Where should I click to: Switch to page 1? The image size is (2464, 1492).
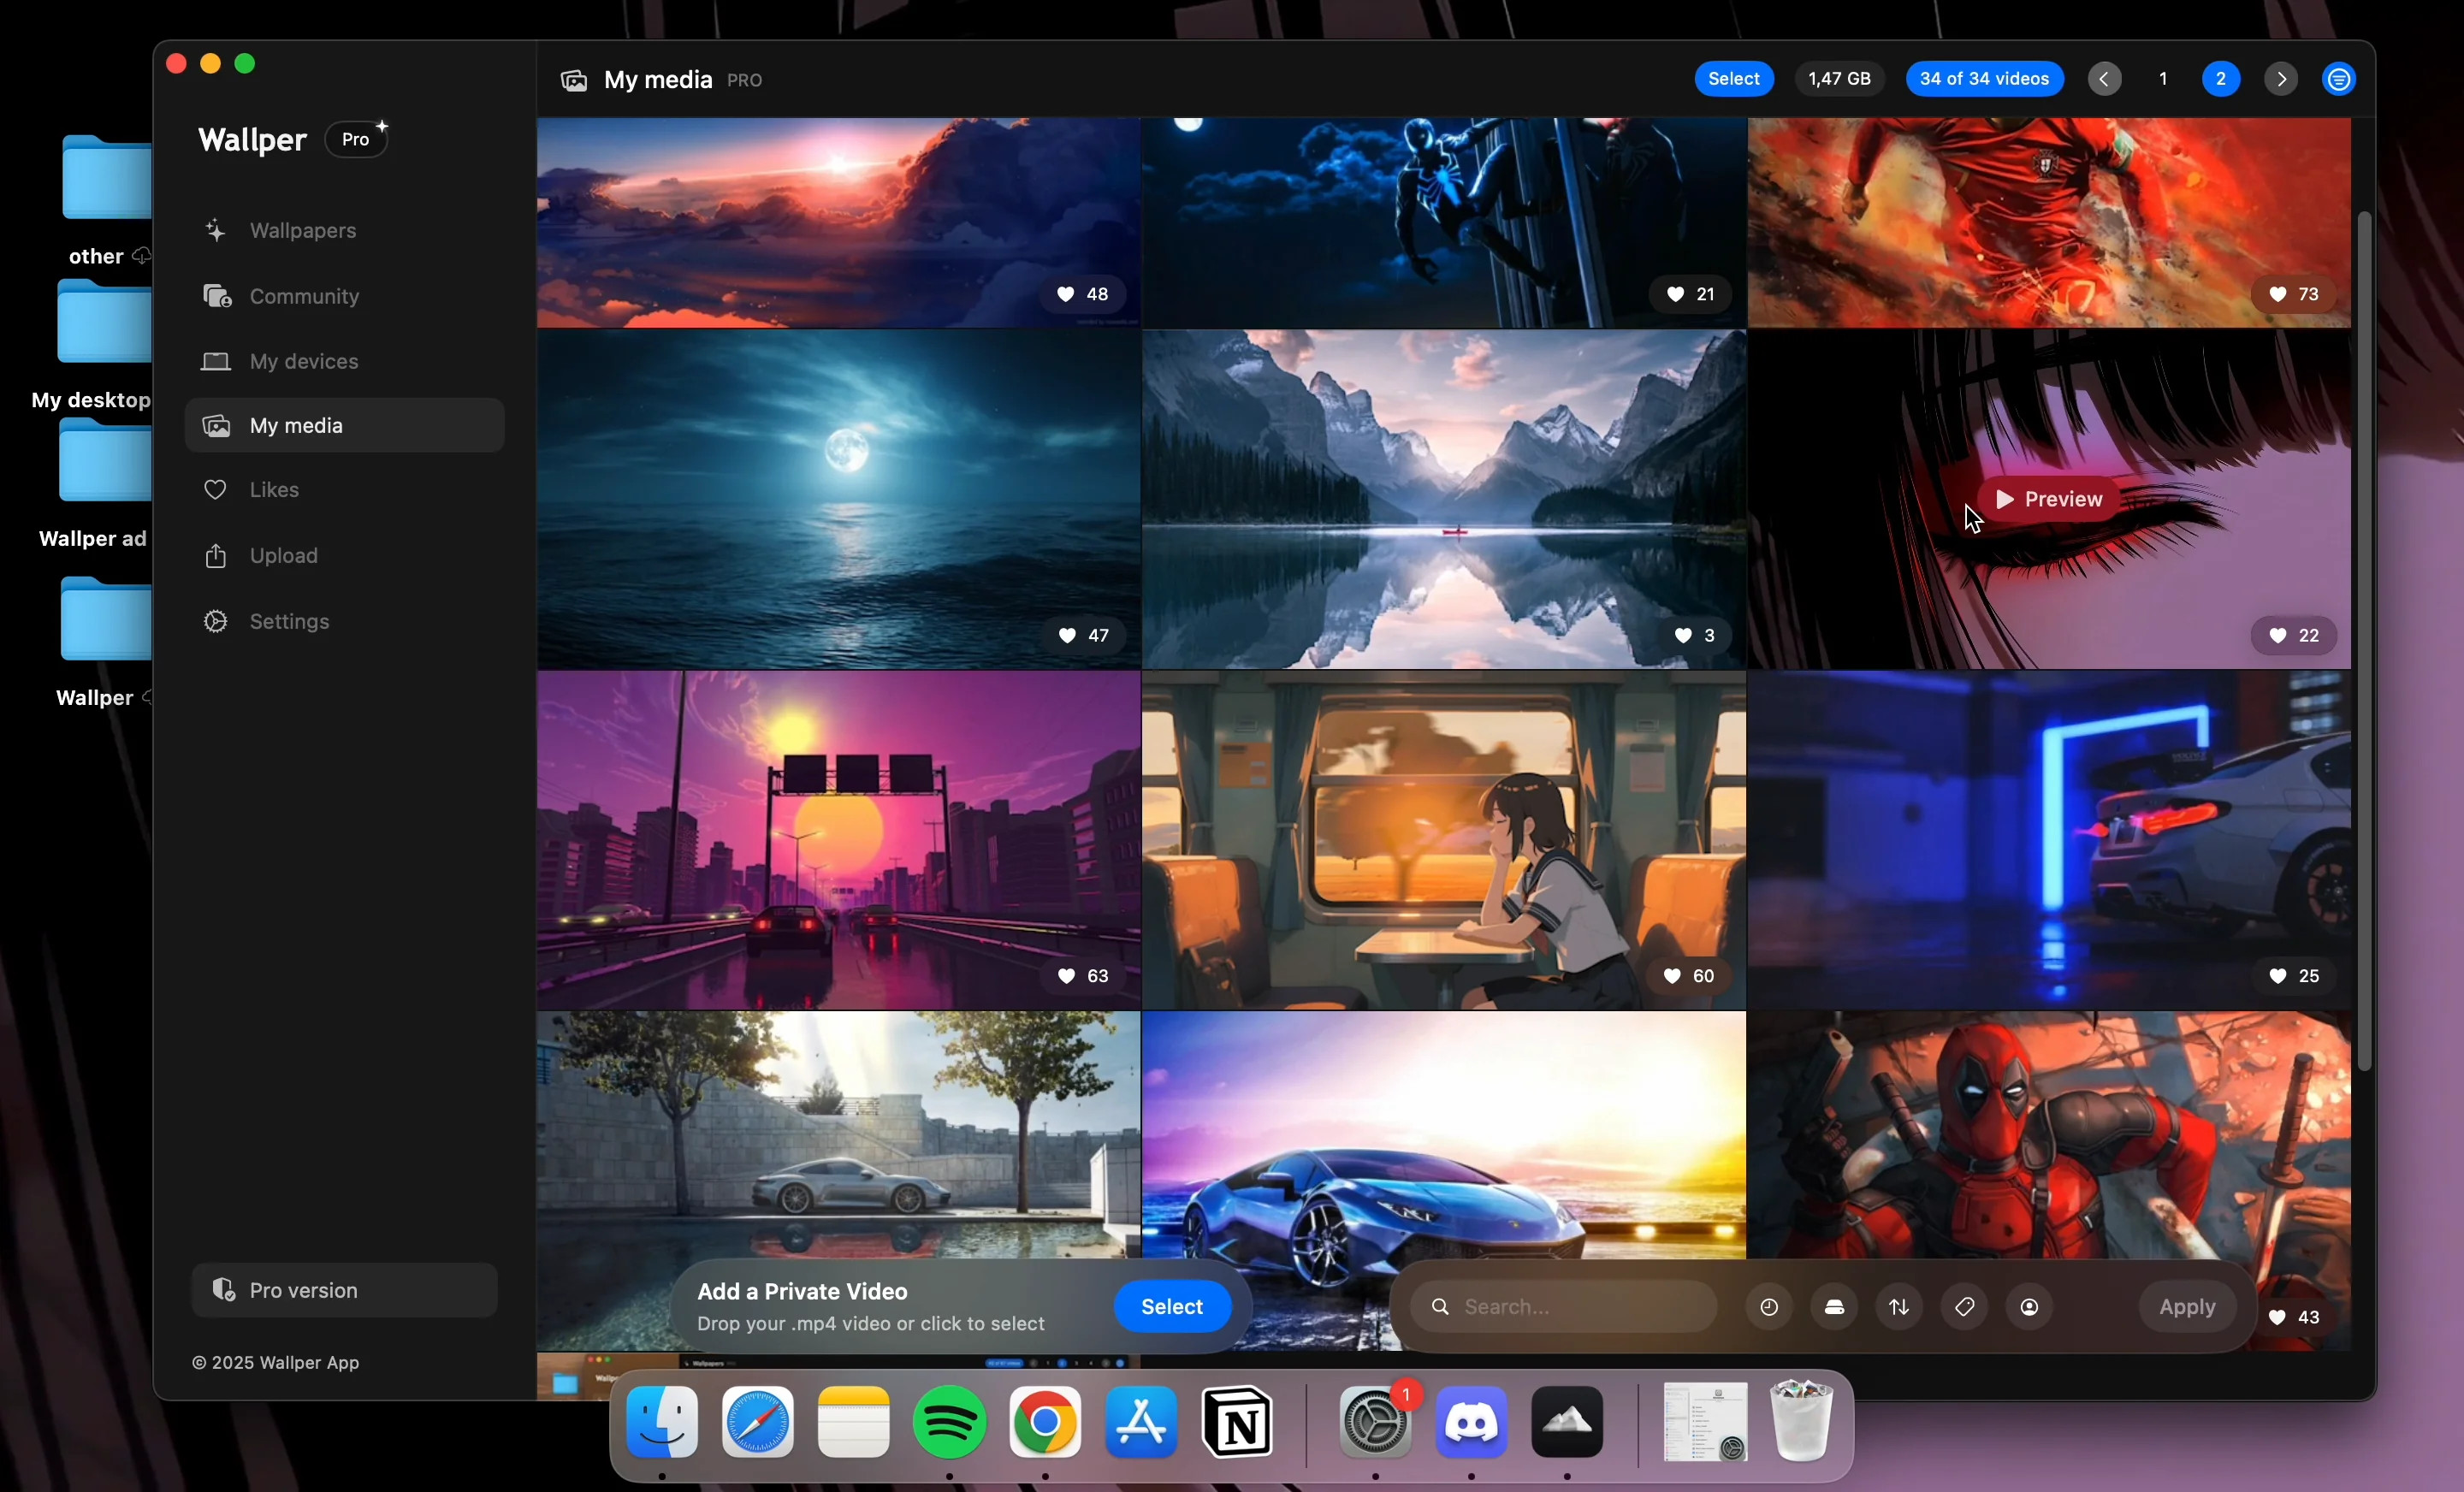point(2163,79)
